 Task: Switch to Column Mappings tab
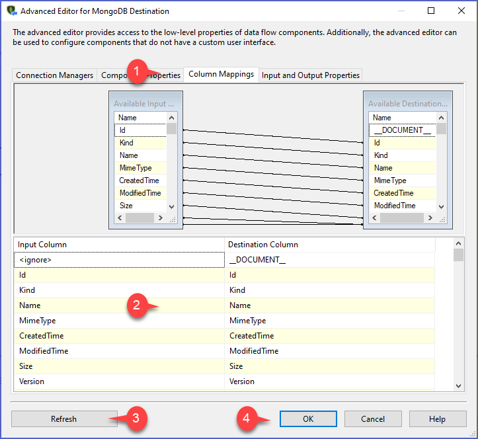pyautogui.click(x=221, y=74)
